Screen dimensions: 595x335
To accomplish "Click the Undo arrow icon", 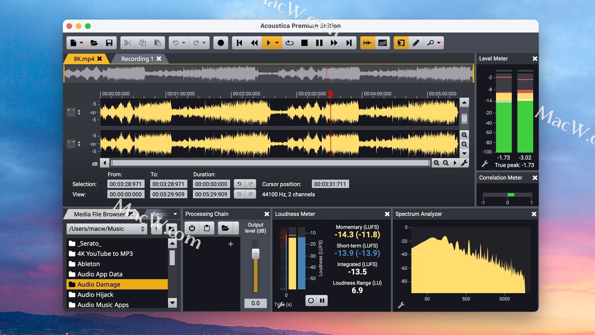I will (x=176, y=43).
